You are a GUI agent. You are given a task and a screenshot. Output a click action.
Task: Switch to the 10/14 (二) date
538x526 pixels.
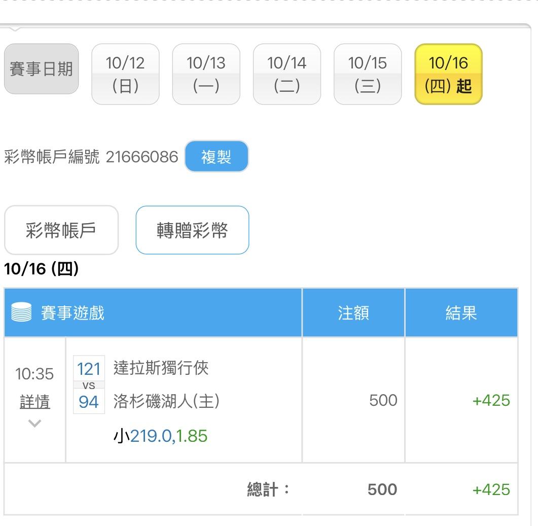tap(286, 74)
